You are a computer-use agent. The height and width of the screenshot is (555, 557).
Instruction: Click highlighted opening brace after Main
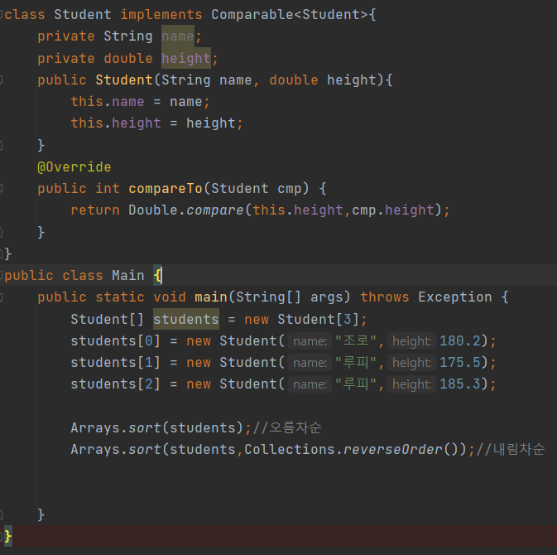158,276
